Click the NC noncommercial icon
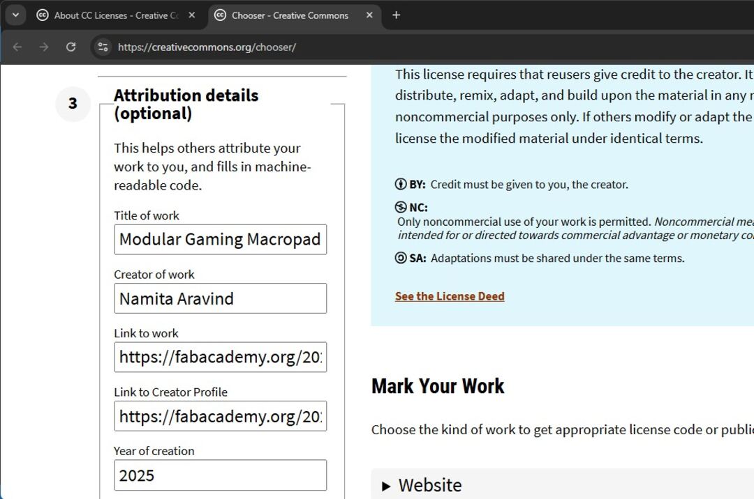The height and width of the screenshot is (499, 754). (x=401, y=207)
